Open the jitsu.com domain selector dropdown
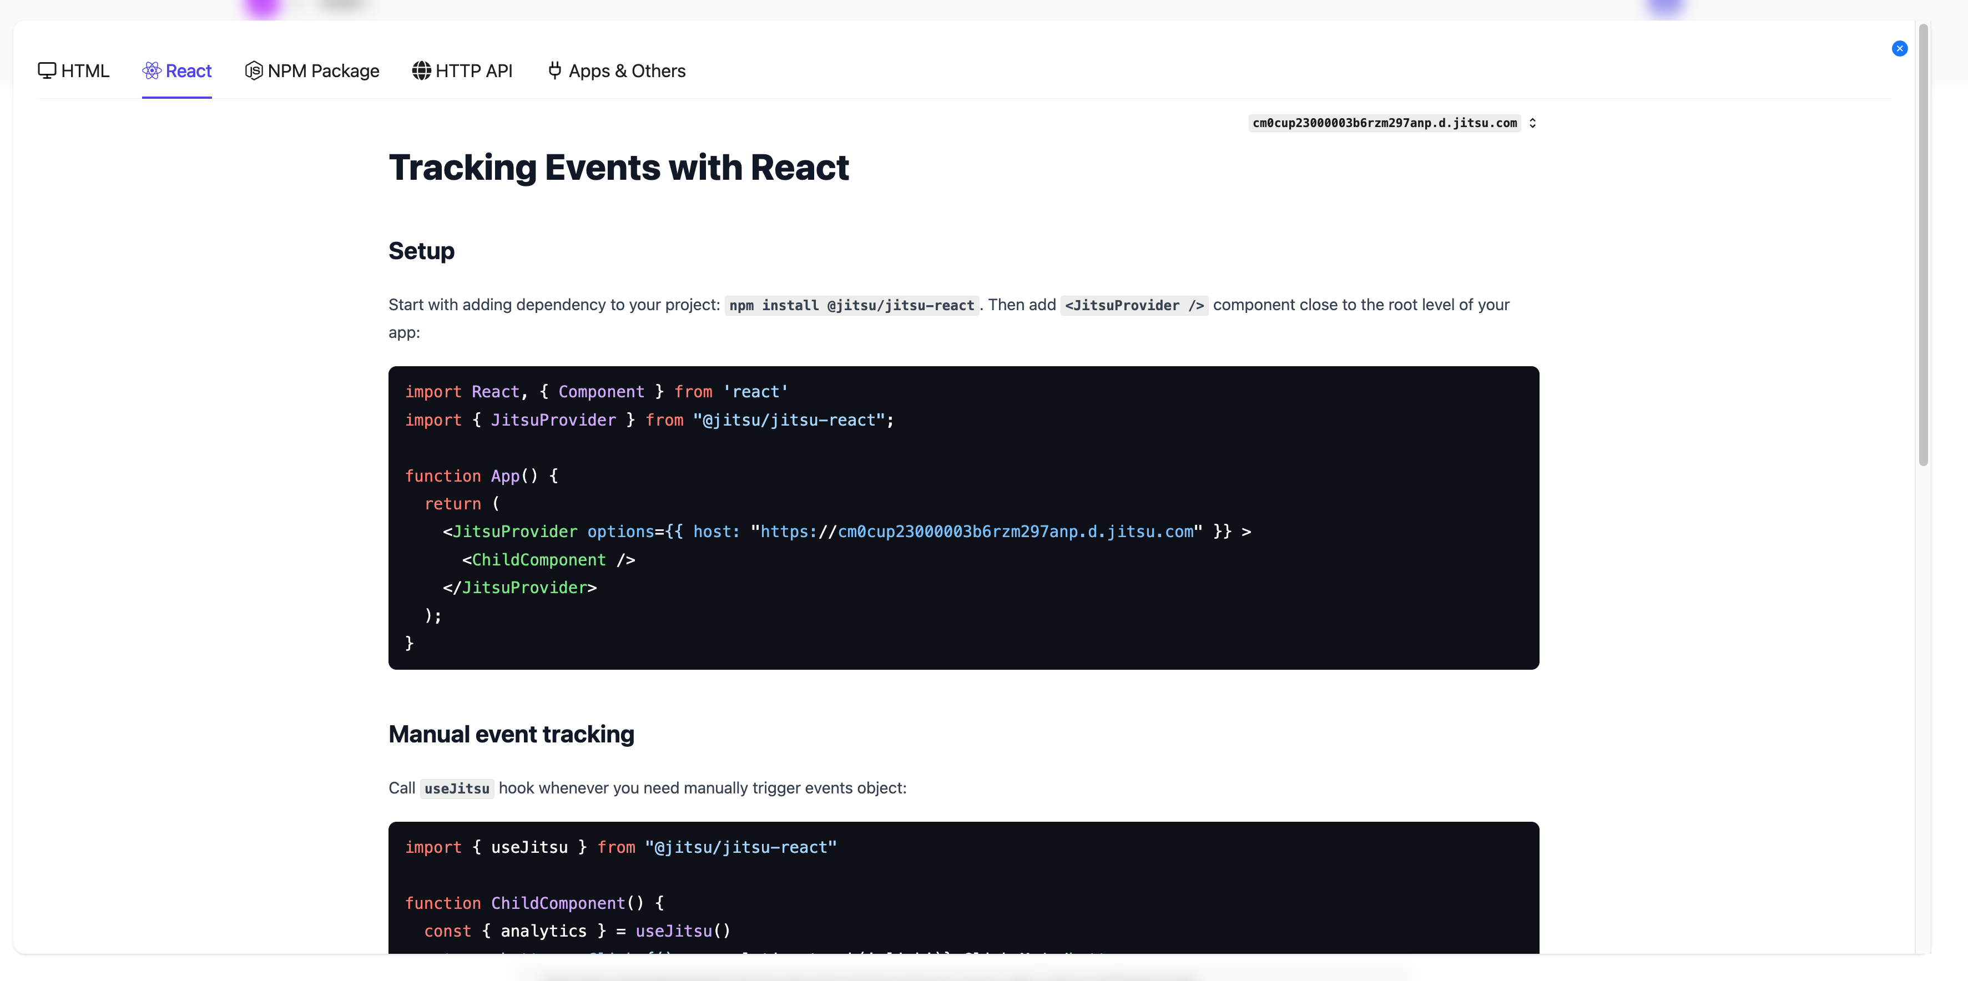This screenshot has height=981, width=1968. coord(1392,123)
